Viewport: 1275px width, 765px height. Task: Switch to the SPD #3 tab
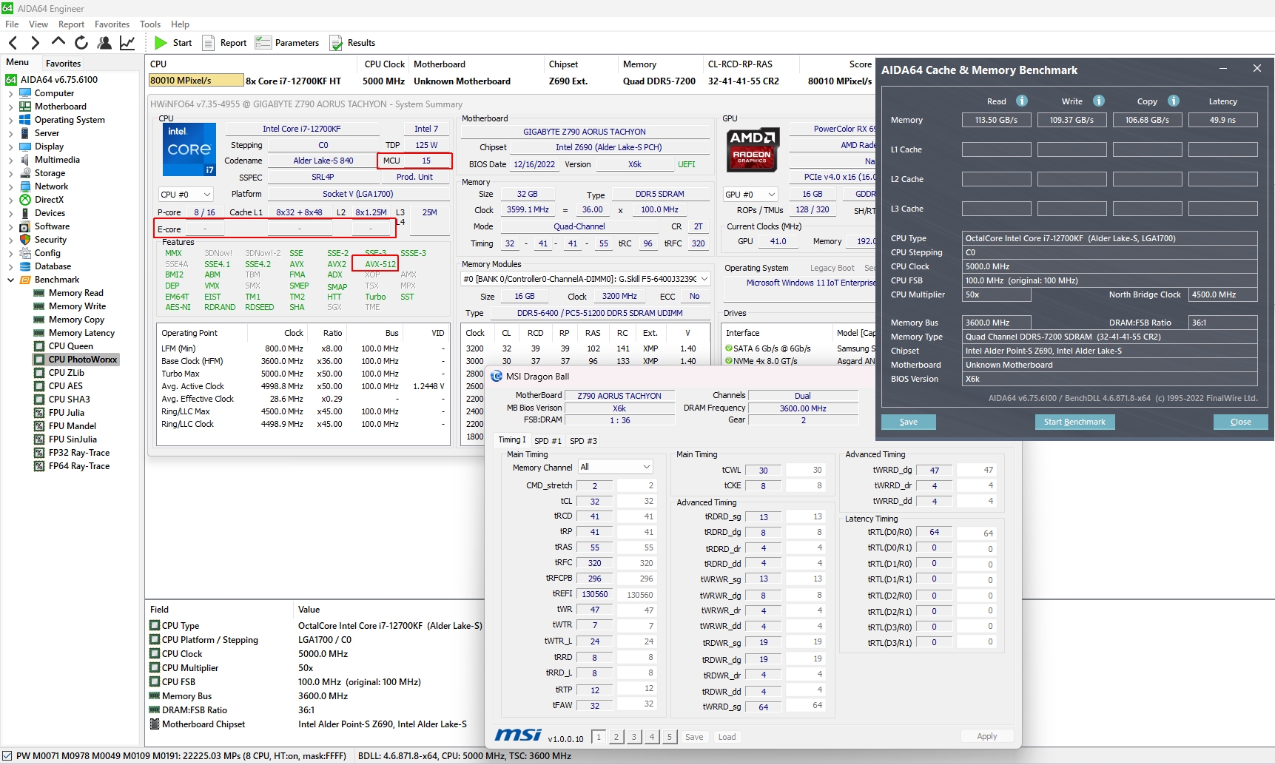coord(583,441)
